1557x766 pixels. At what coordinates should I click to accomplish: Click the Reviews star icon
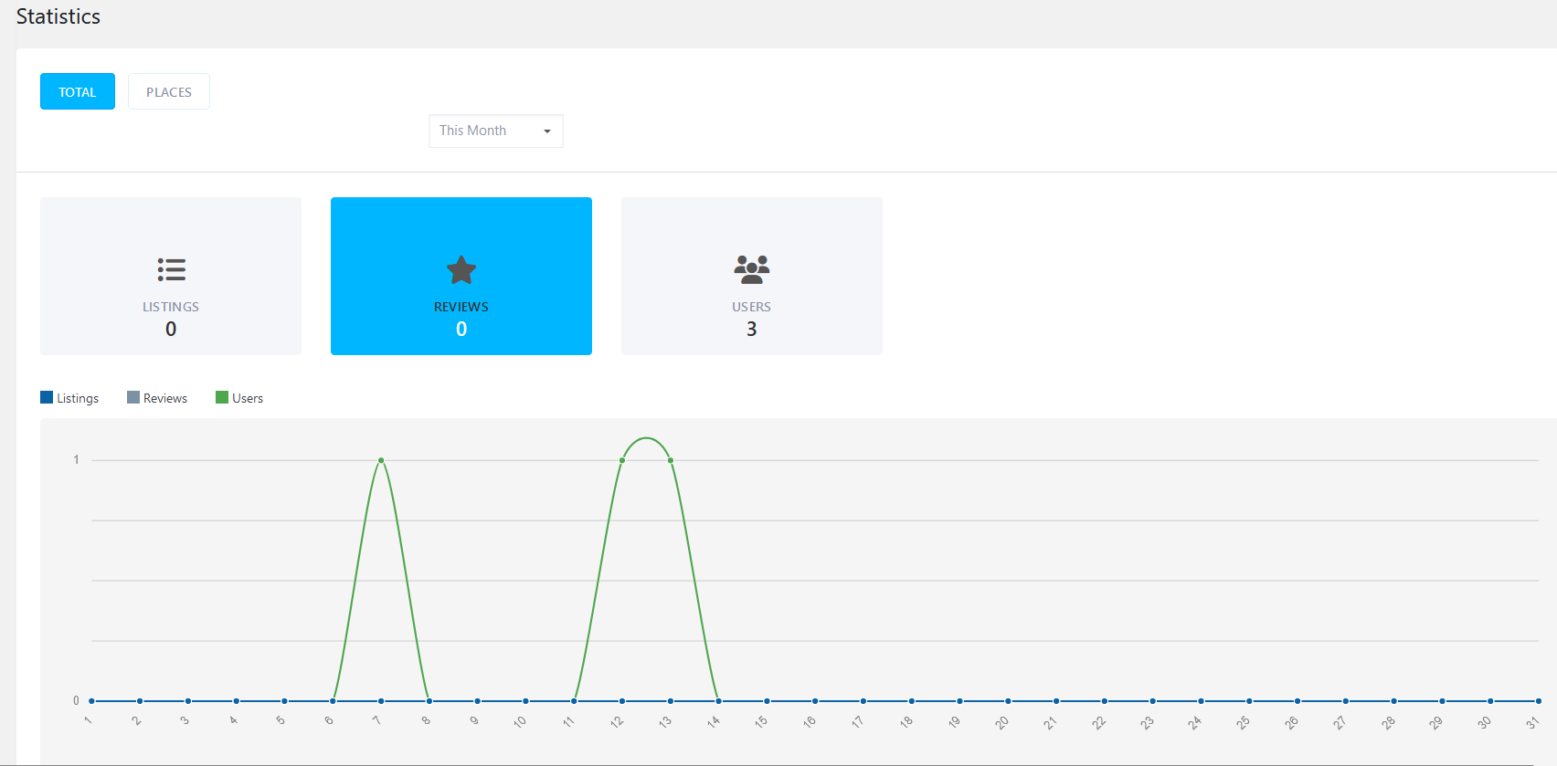click(x=461, y=269)
